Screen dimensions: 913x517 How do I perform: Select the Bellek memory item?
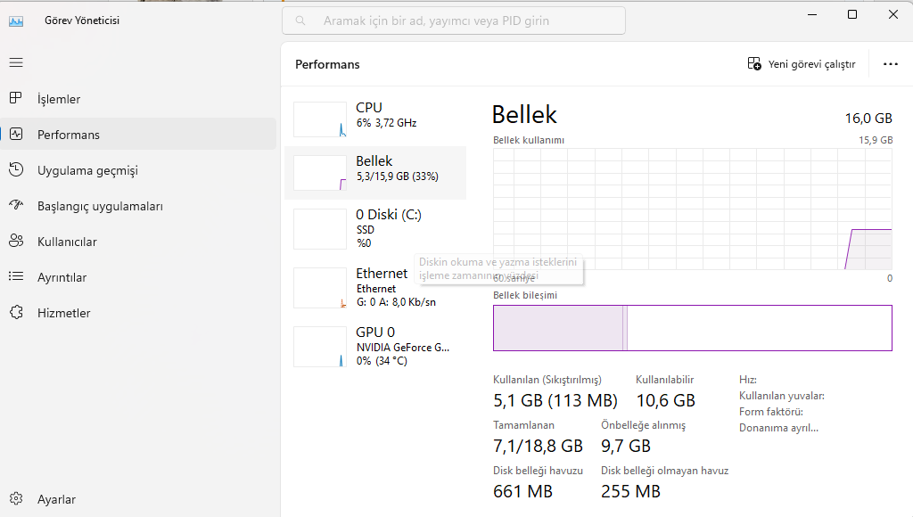pyautogui.click(x=375, y=173)
